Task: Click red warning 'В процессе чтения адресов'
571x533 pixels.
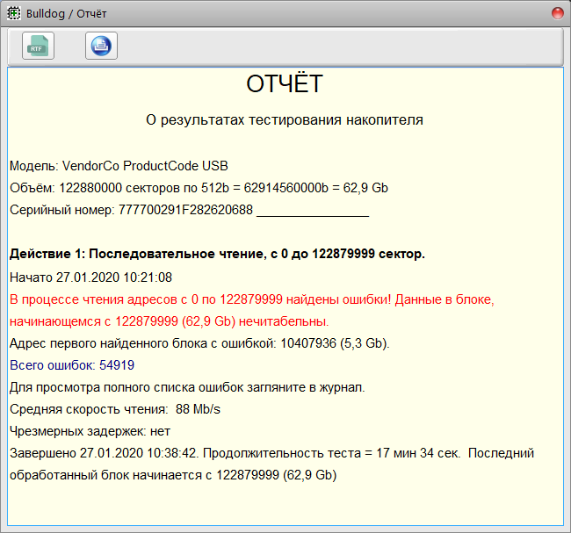Action: point(251,299)
